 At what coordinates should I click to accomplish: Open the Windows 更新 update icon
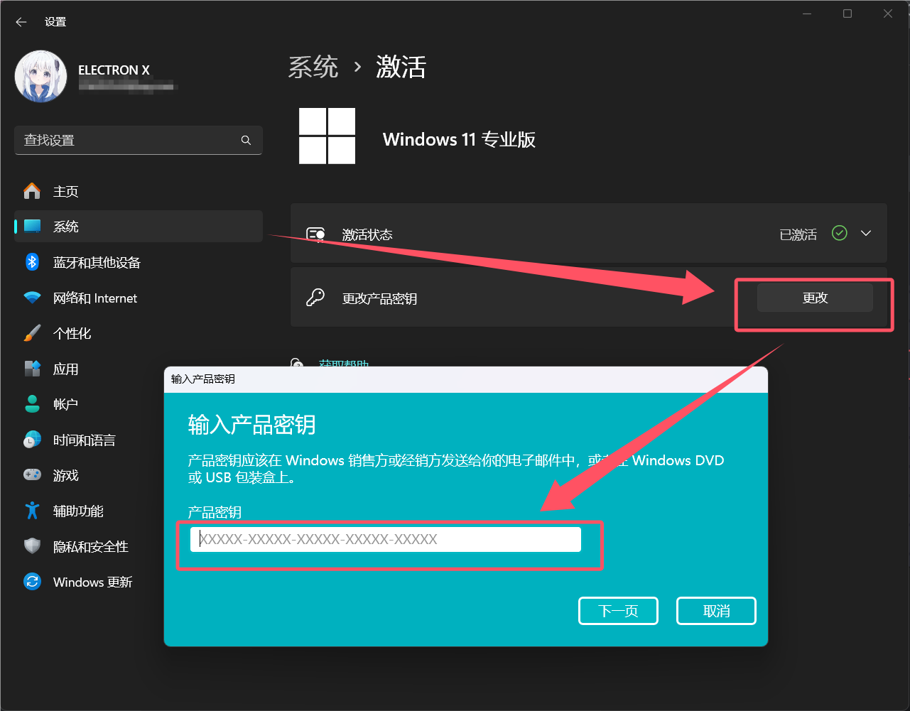pos(32,582)
